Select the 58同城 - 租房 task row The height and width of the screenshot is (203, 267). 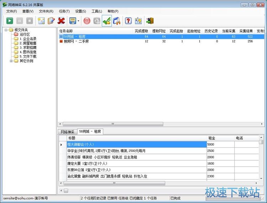pyautogui.click(x=161, y=36)
